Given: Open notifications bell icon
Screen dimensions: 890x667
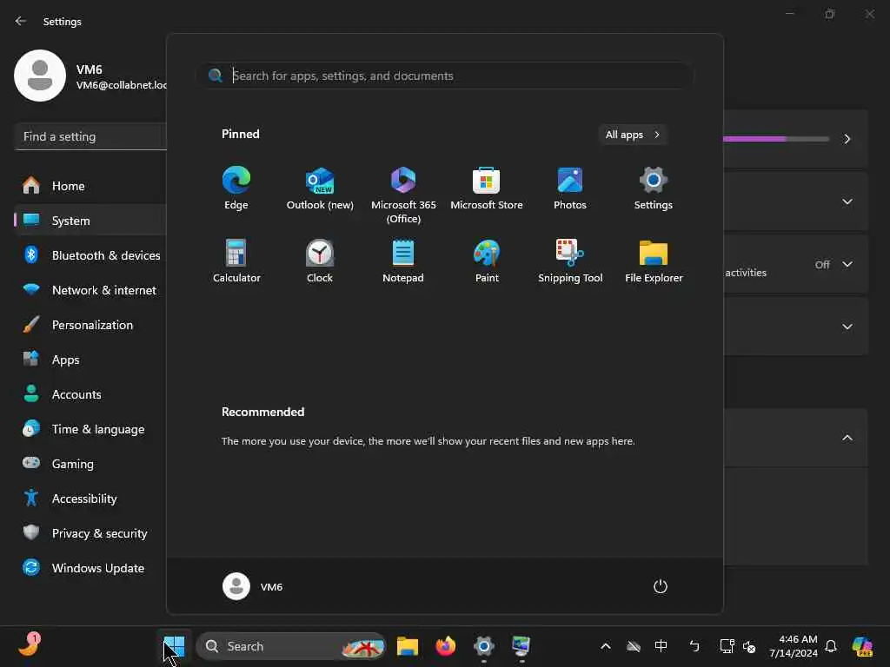Looking at the screenshot, I should click(x=831, y=646).
